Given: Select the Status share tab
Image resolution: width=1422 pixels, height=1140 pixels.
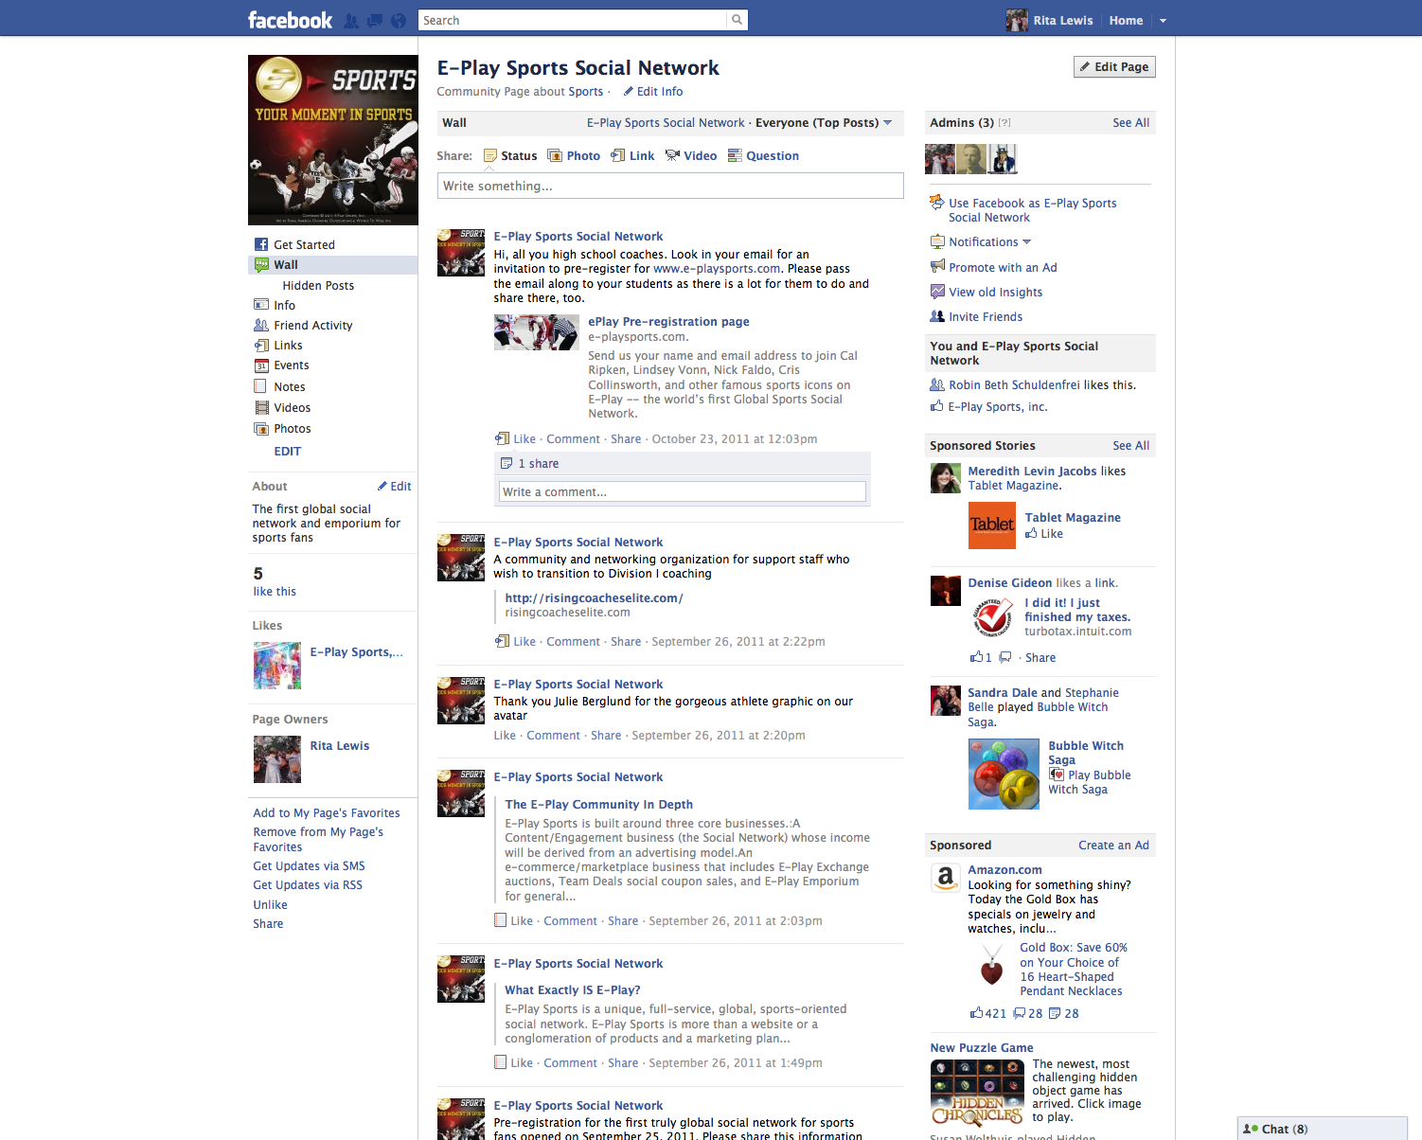Looking at the screenshot, I should click(x=510, y=156).
